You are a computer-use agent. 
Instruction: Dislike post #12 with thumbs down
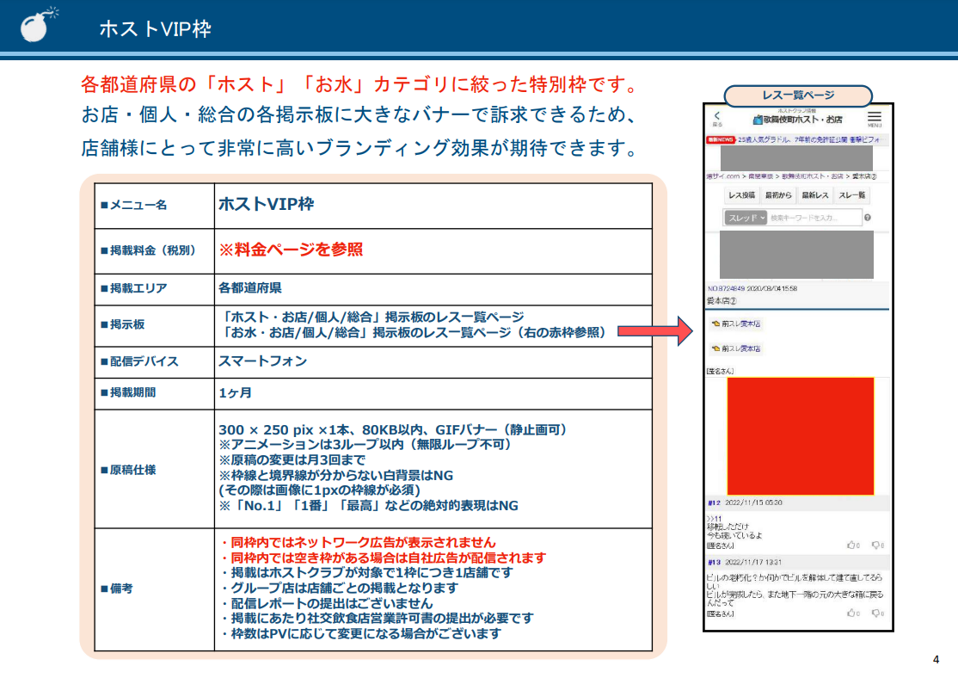(x=877, y=545)
